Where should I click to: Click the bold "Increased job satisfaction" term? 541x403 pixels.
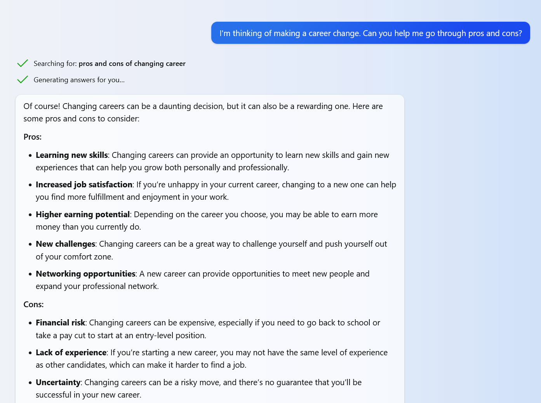point(84,185)
